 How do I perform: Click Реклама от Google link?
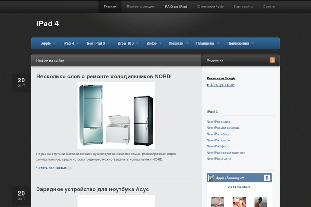(x=221, y=78)
